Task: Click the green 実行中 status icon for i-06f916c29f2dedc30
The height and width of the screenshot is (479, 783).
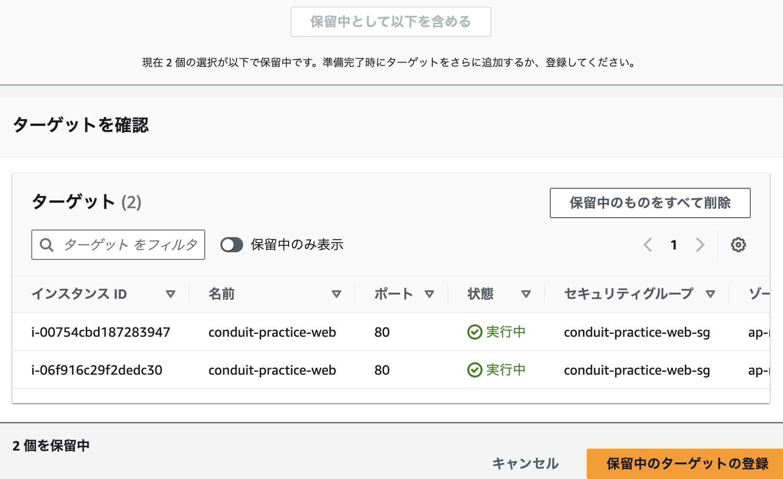Action: point(474,370)
